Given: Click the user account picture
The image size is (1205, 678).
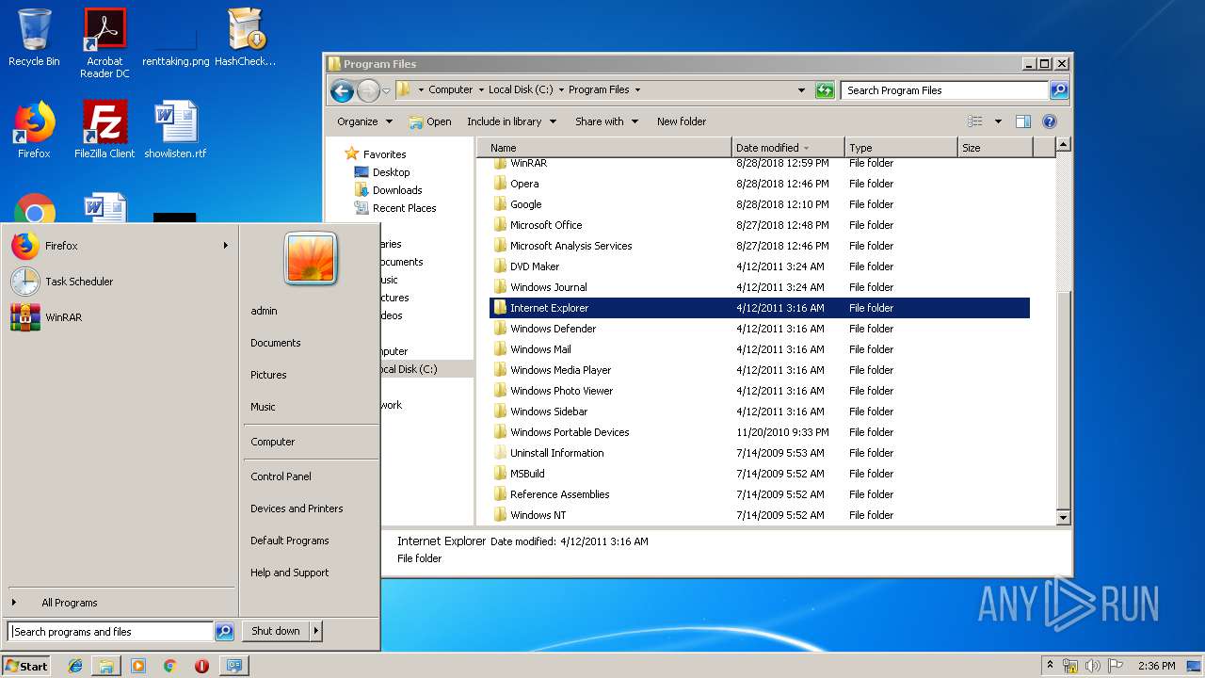Looking at the screenshot, I should click(311, 259).
